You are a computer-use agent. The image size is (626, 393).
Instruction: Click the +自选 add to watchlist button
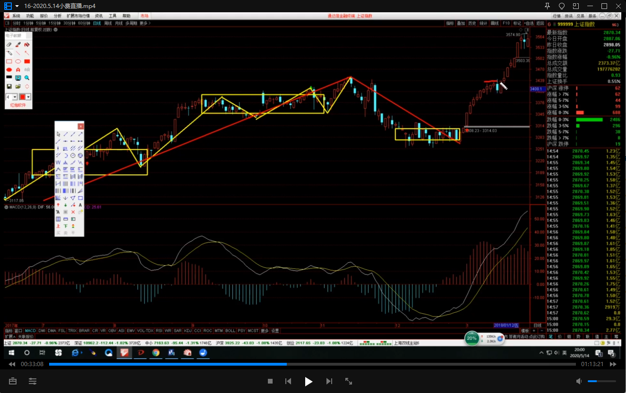529,23
